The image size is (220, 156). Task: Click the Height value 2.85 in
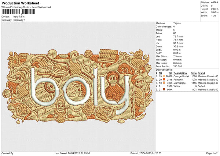[x=215, y=9]
